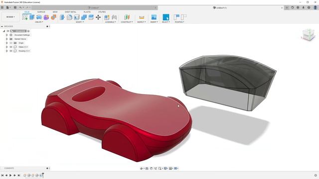The height and width of the screenshot is (179, 319).
Task: Click the Insert image icon
Action: click(x=154, y=17)
